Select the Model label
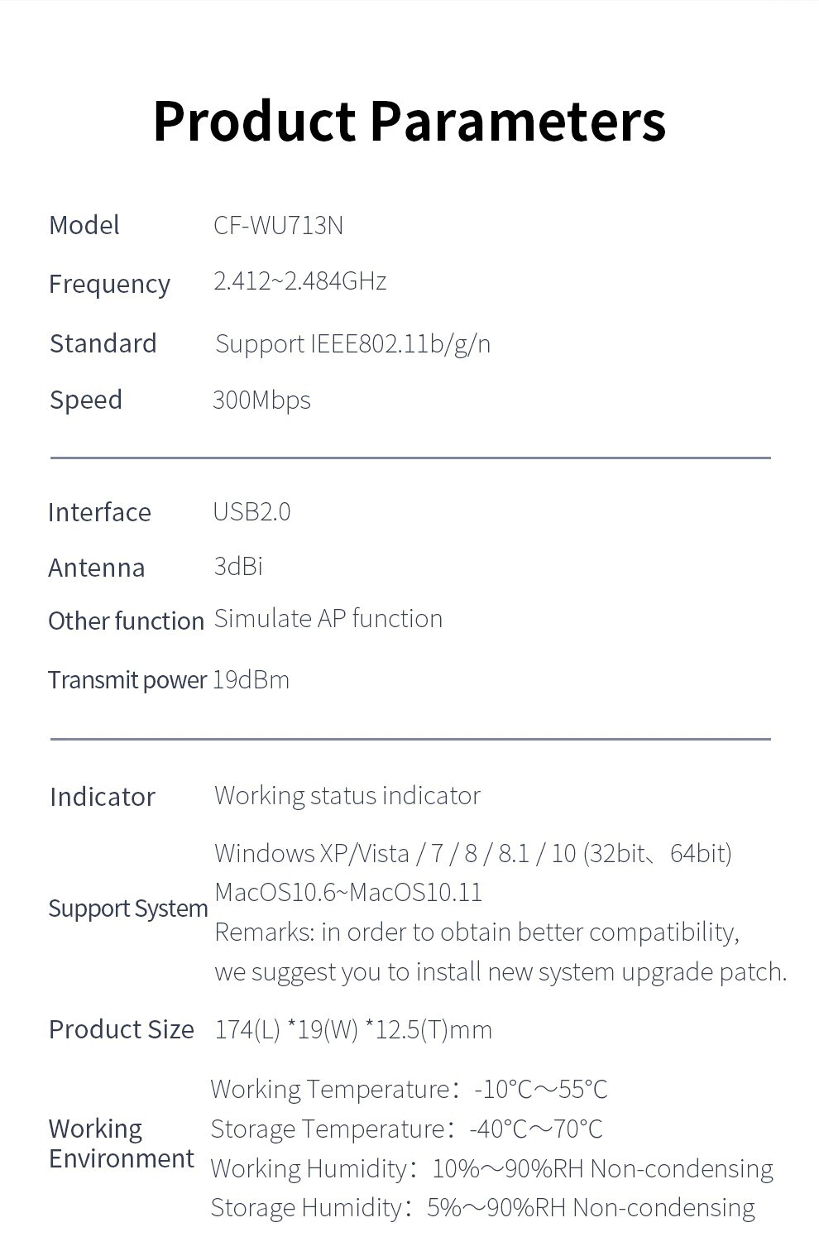Image resolution: width=819 pixels, height=1256 pixels. click(84, 225)
